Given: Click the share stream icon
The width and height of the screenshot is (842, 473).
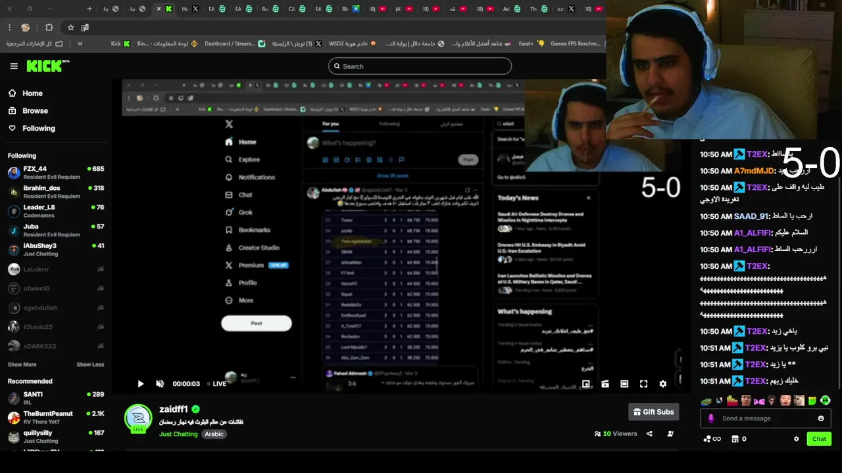Looking at the screenshot, I should 649,434.
